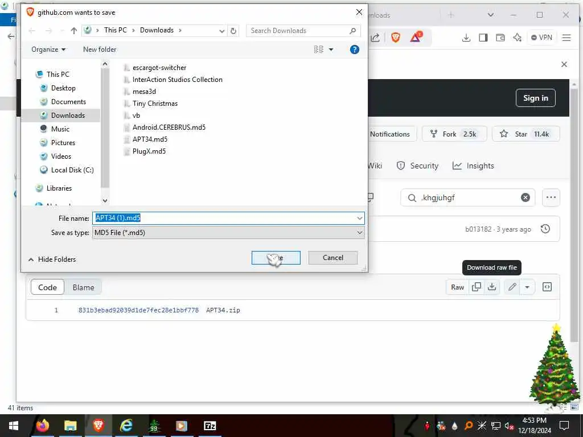Fork the repository
This screenshot has width=583, height=437.
tap(454, 134)
